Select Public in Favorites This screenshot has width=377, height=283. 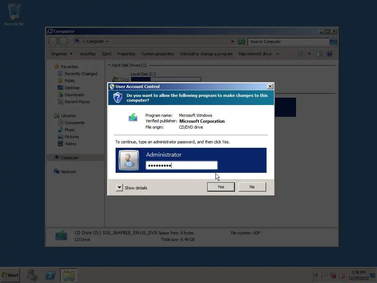pyautogui.click(x=70, y=81)
